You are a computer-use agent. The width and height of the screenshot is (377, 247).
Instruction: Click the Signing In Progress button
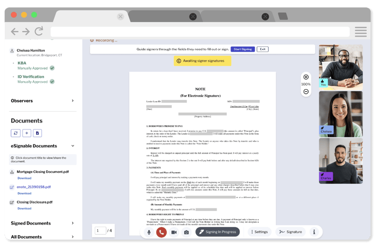218,232
